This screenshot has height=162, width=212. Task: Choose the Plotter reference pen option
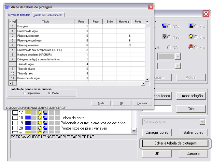[x=49, y=93]
